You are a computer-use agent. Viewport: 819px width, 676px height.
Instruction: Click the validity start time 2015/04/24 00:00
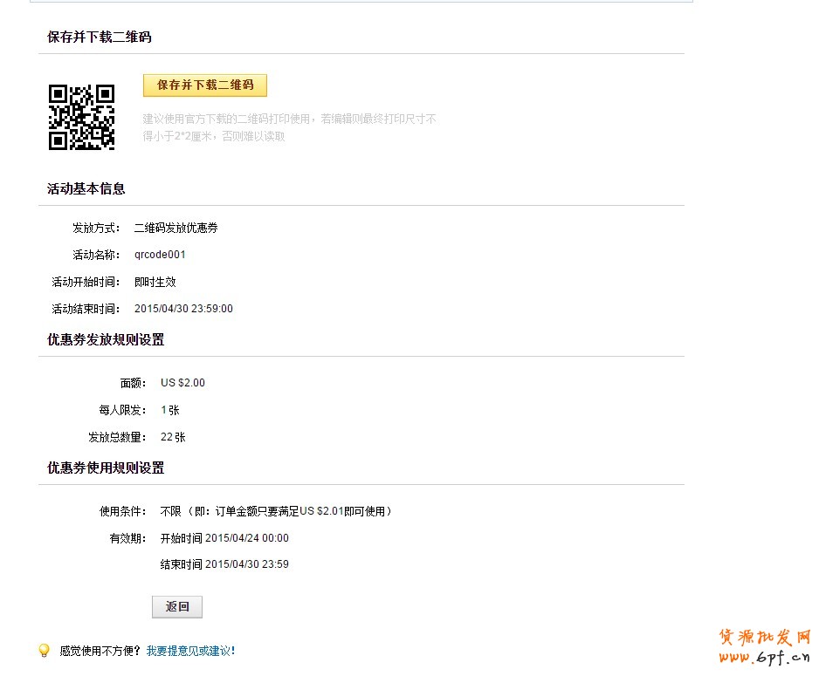(224, 538)
